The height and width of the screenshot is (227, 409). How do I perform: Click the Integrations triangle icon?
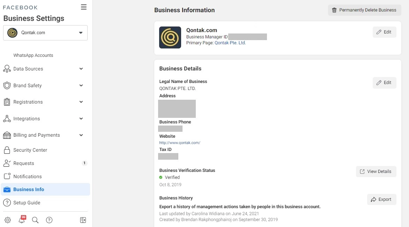[x=7, y=119]
